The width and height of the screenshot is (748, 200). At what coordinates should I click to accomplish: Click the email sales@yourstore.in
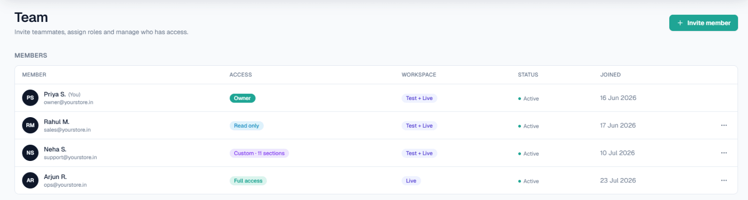pos(67,130)
